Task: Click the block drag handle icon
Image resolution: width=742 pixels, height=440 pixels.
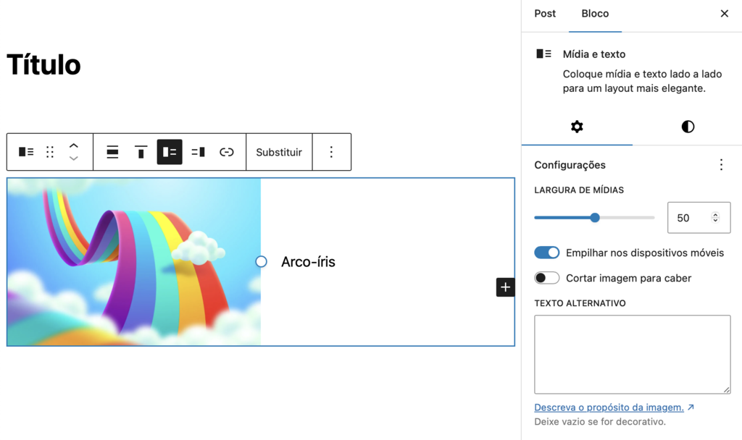Action: click(49, 152)
